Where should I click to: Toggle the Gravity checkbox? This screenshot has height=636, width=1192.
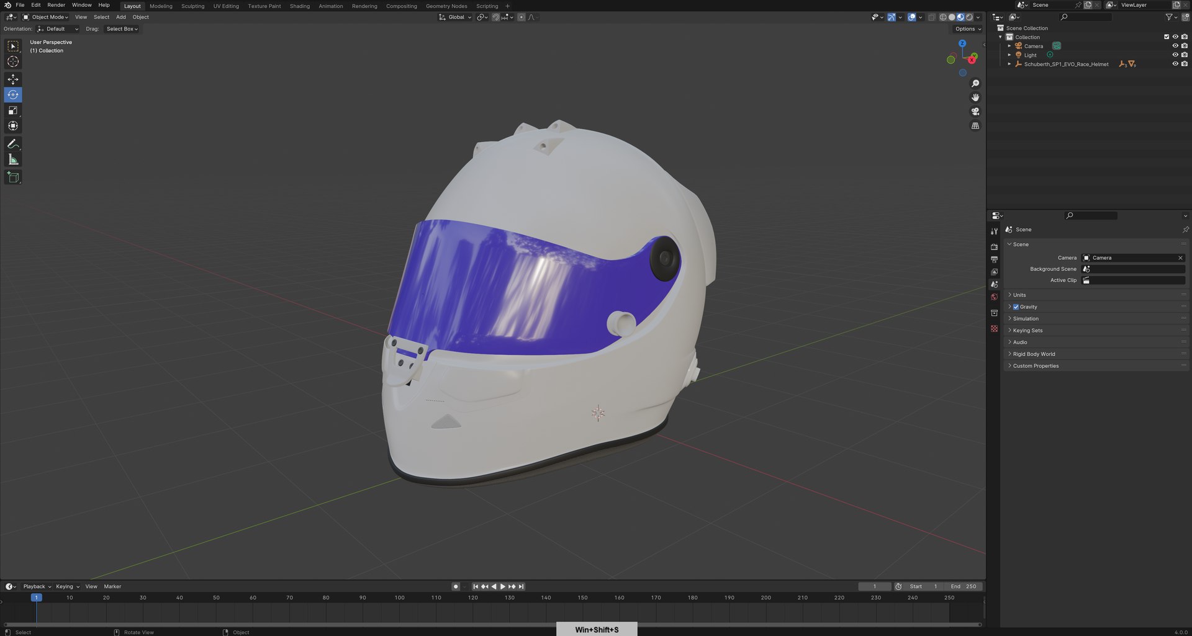1016,307
